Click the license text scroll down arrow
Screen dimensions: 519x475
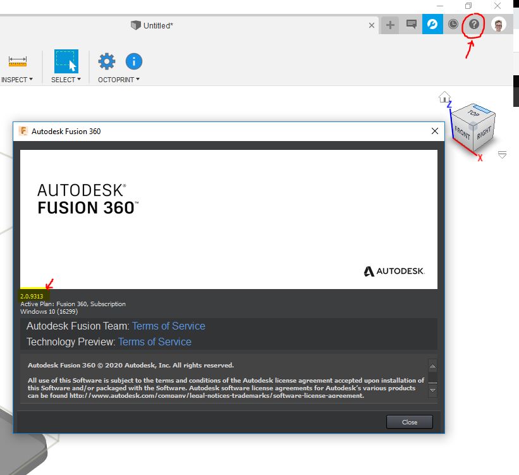pos(432,390)
